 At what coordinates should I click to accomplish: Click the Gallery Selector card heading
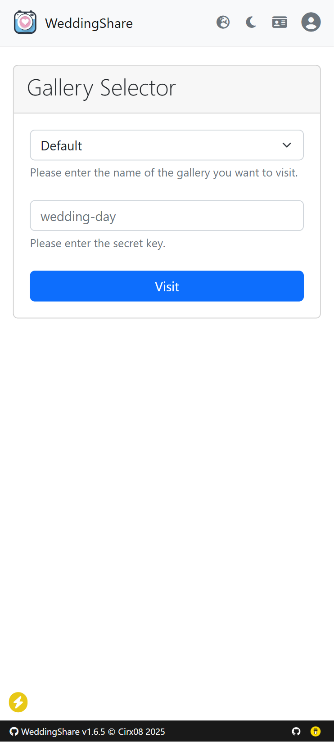click(x=101, y=88)
